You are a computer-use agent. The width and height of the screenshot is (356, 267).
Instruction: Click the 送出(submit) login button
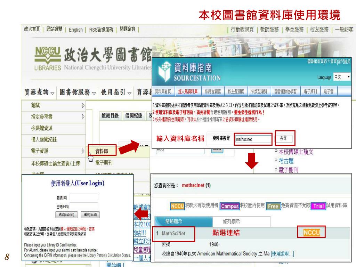click(66, 215)
